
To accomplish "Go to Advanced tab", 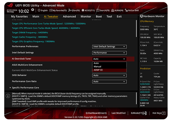I will click(69, 17).
